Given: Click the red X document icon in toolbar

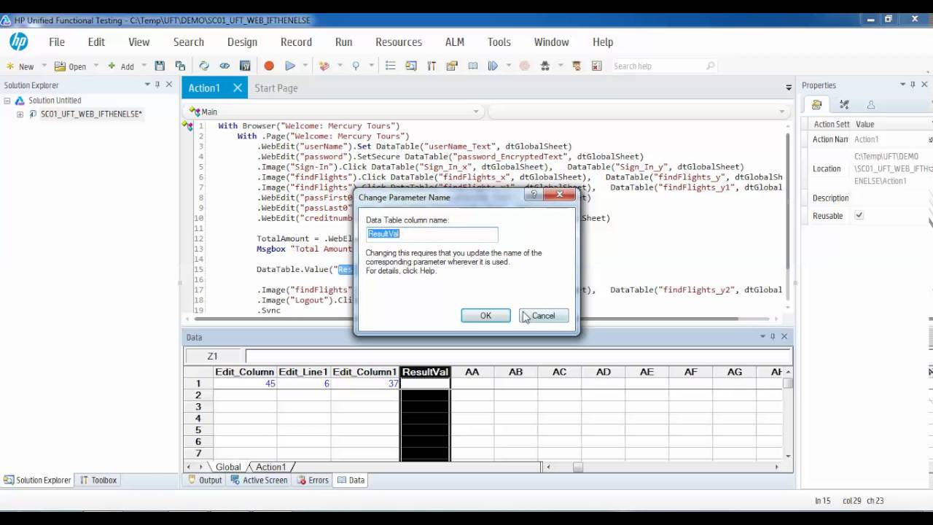Looking at the screenshot, I should (597, 66).
